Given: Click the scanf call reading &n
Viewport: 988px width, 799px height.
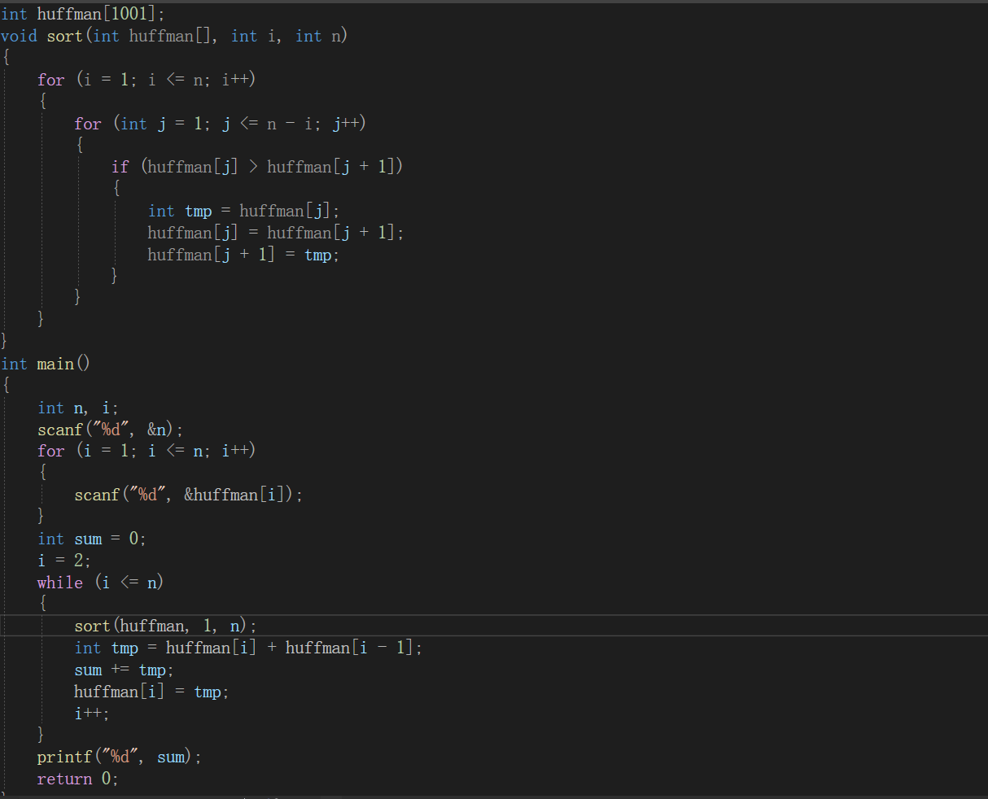Looking at the screenshot, I should point(110,430).
